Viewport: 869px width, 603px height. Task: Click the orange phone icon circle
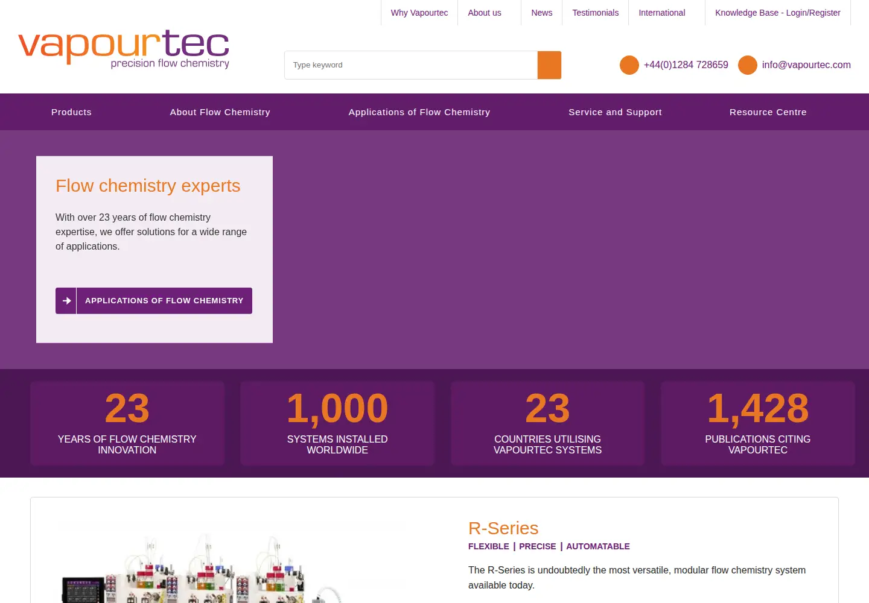629,65
